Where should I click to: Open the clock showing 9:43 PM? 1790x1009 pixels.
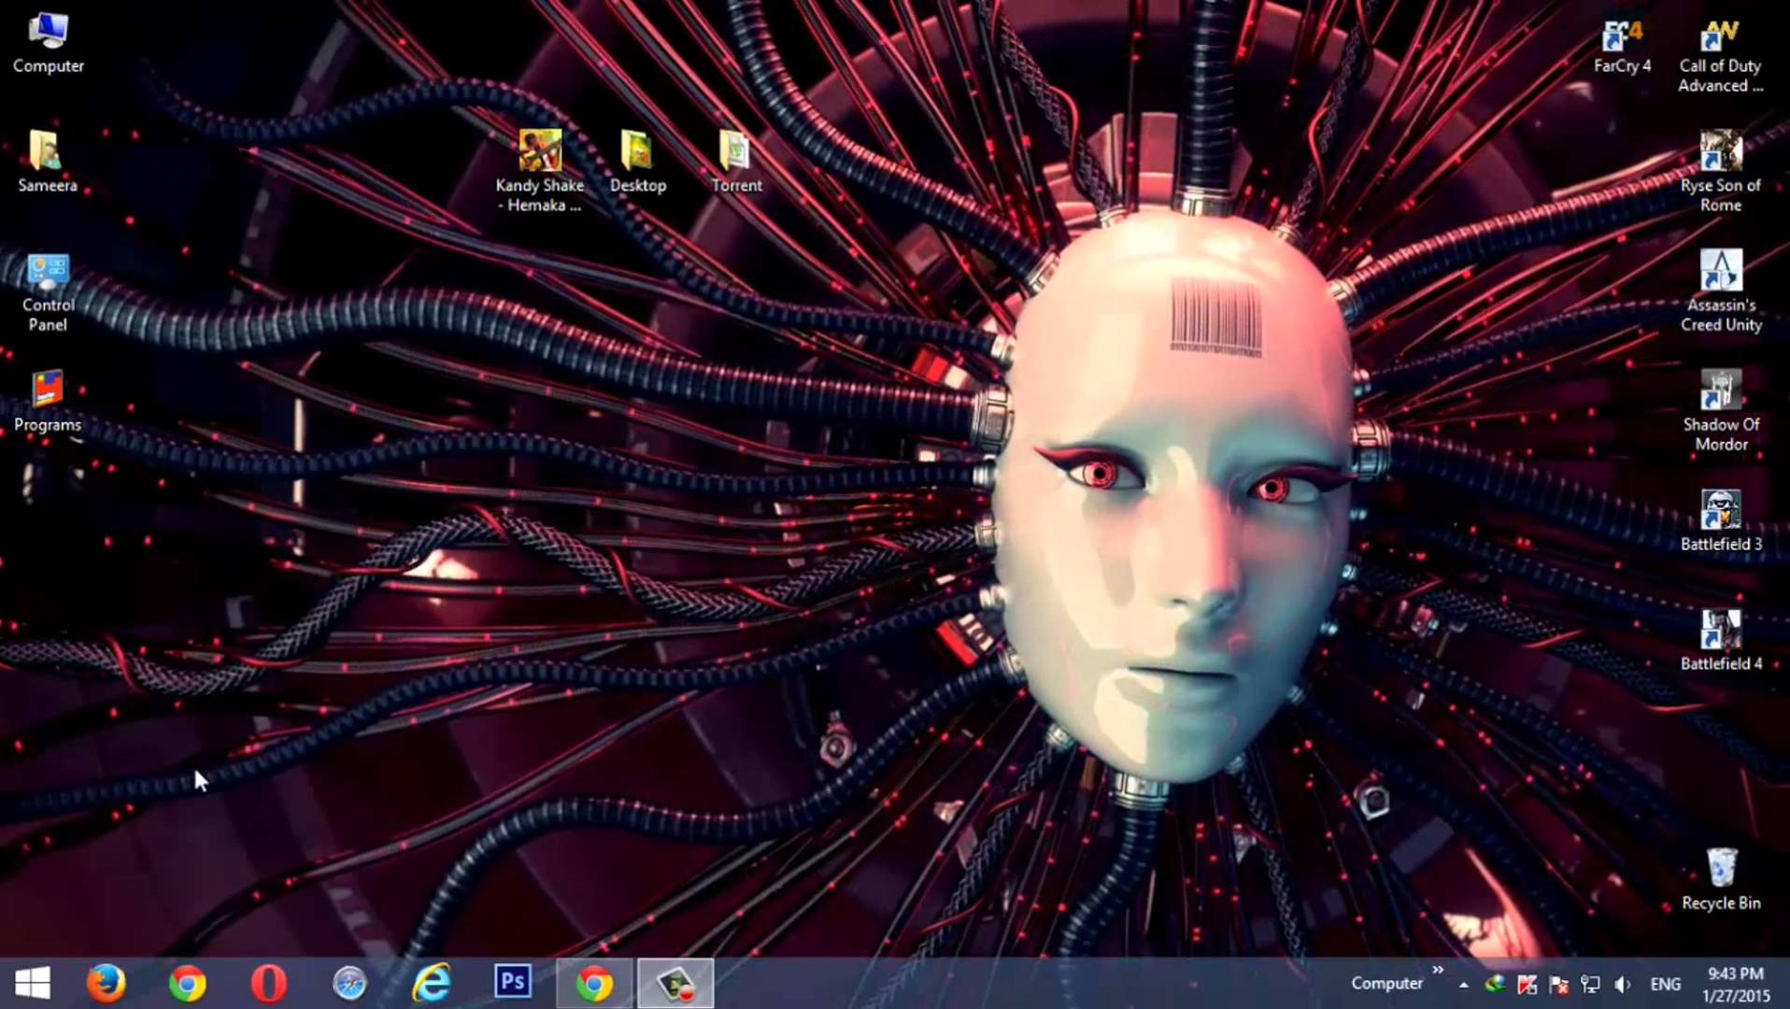tap(1735, 984)
